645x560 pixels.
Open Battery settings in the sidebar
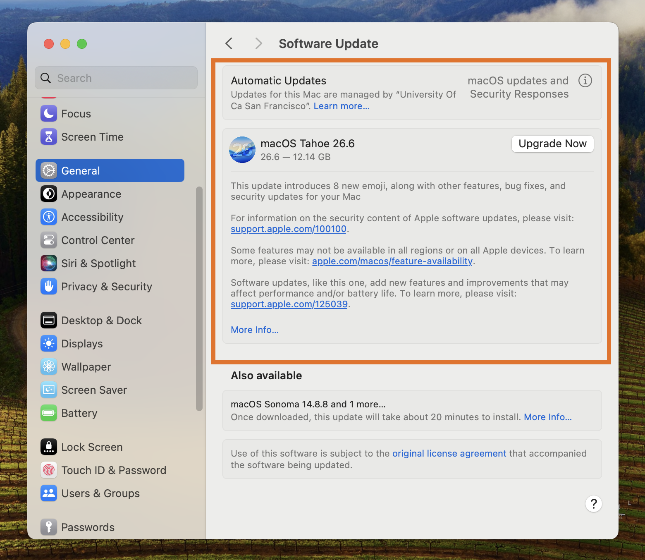(110, 413)
